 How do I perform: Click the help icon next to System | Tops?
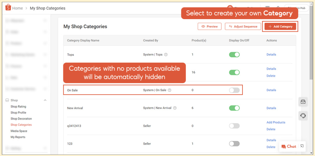click(x=166, y=55)
